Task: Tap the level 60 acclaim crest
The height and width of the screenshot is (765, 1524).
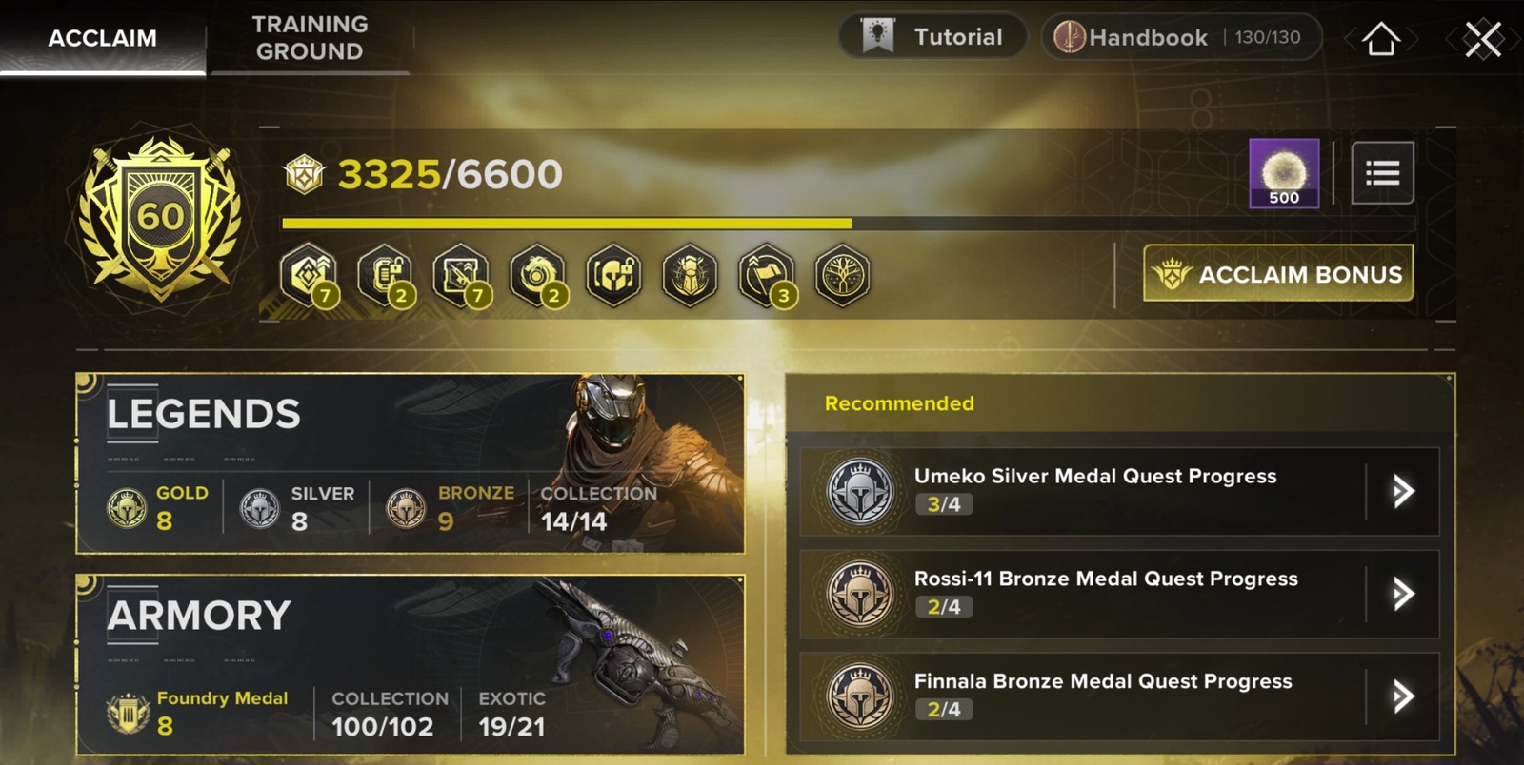Action: [x=159, y=219]
